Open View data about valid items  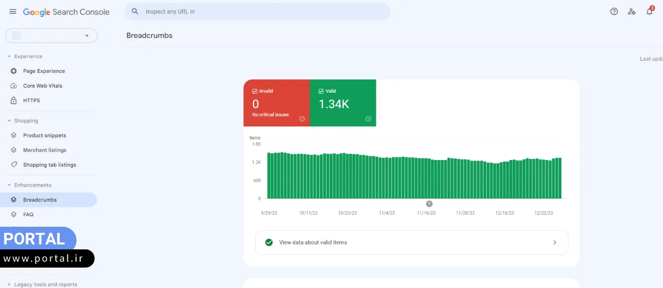(411, 242)
